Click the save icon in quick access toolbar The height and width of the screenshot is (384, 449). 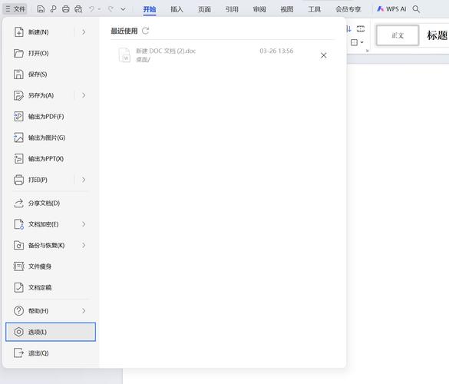click(41, 9)
